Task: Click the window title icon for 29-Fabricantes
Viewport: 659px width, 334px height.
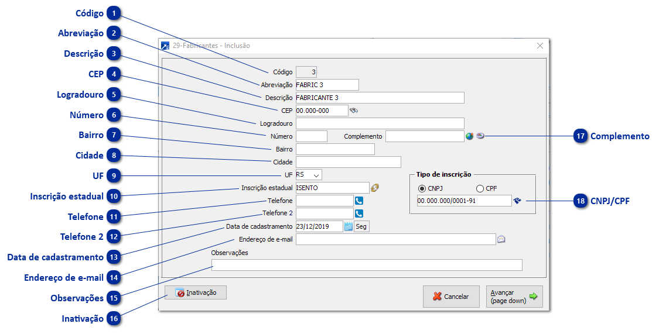Action: click(x=166, y=46)
